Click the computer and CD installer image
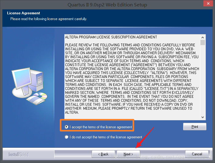Viewport: 215px width, 163px height. click(29, 86)
